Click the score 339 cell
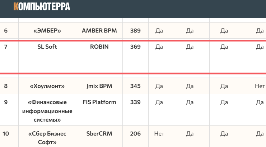Screen dimensions: 266x147 (135, 102)
